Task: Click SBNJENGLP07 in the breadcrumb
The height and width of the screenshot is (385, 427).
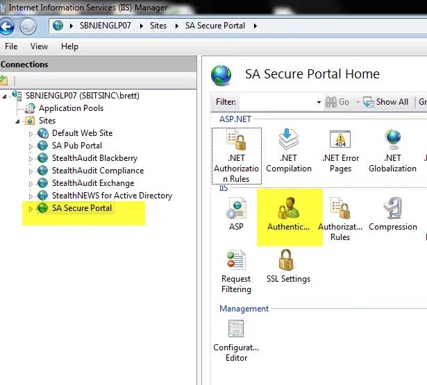Action: coord(105,26)
